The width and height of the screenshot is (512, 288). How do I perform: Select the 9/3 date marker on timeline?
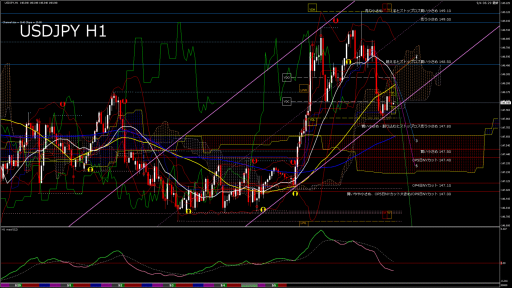172,285
